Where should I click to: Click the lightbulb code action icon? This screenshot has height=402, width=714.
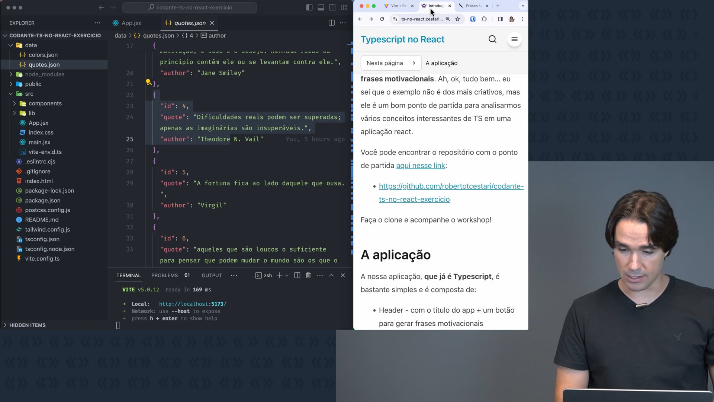[x=148, y=82]
